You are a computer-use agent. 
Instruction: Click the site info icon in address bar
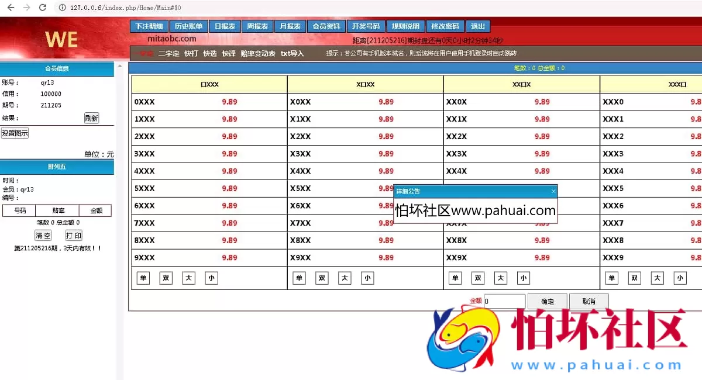tap(62, 8)
